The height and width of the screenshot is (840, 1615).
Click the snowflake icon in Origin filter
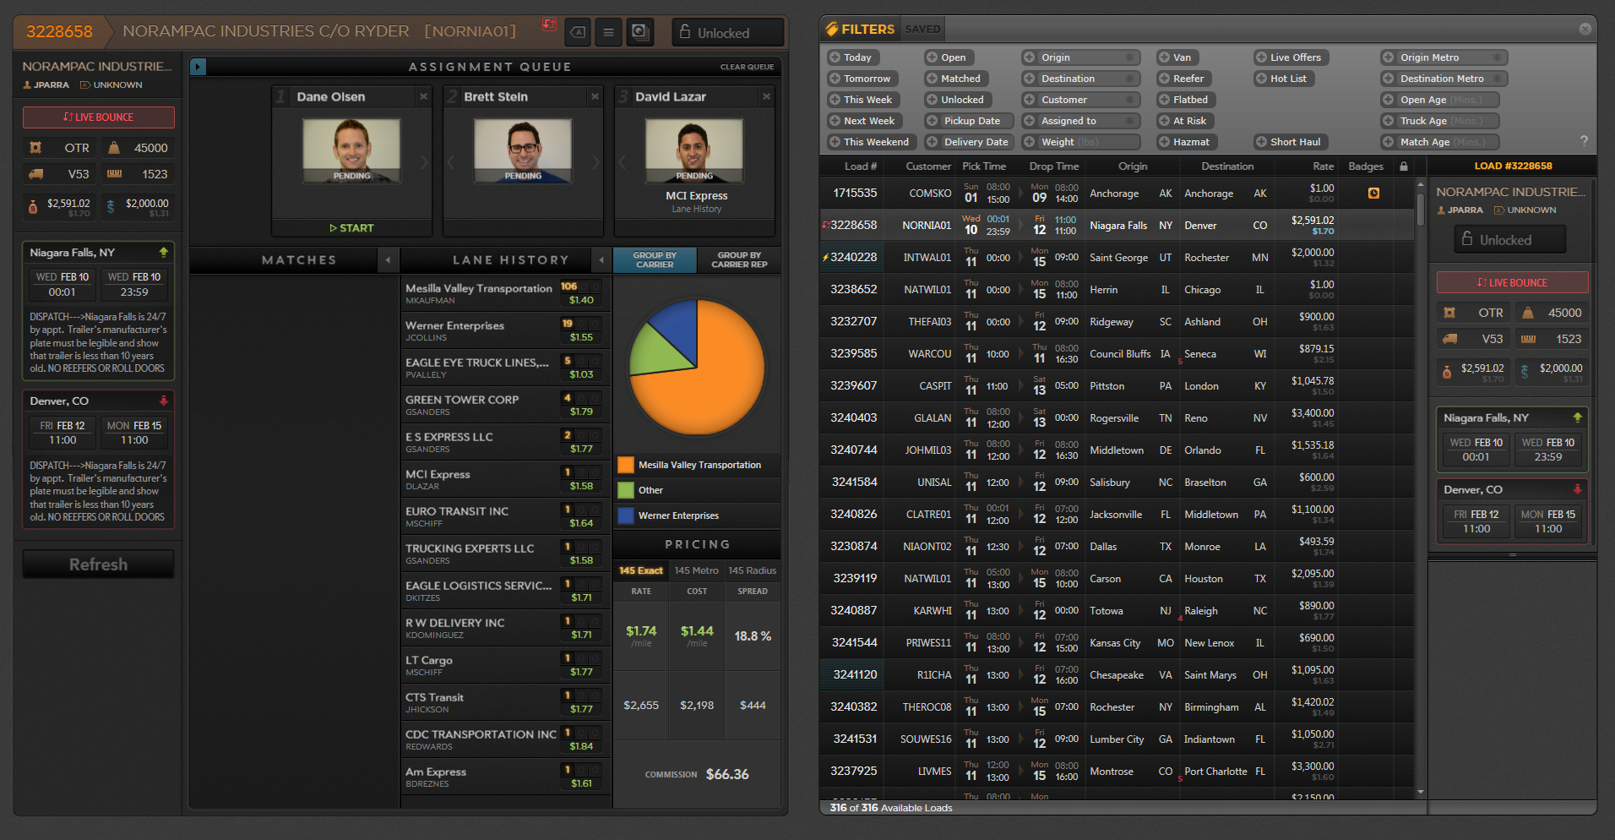[1129, 57]
